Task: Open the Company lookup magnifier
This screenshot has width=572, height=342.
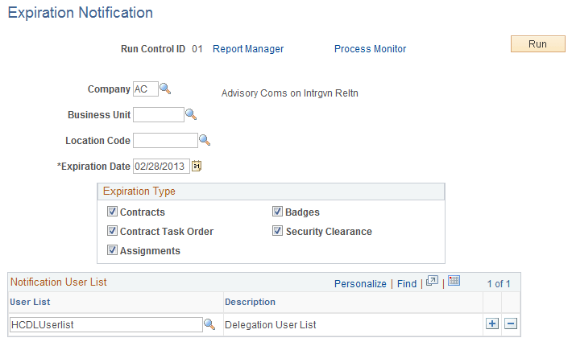Action: (x=165, y=89)
